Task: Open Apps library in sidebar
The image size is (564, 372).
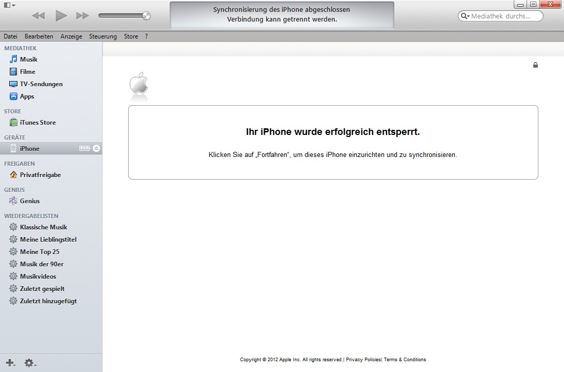Action: tap(27, 96)
